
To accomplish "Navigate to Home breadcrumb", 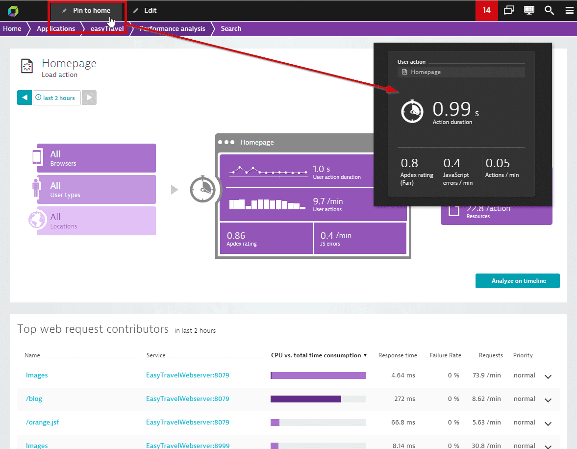I will click(12, 29).
